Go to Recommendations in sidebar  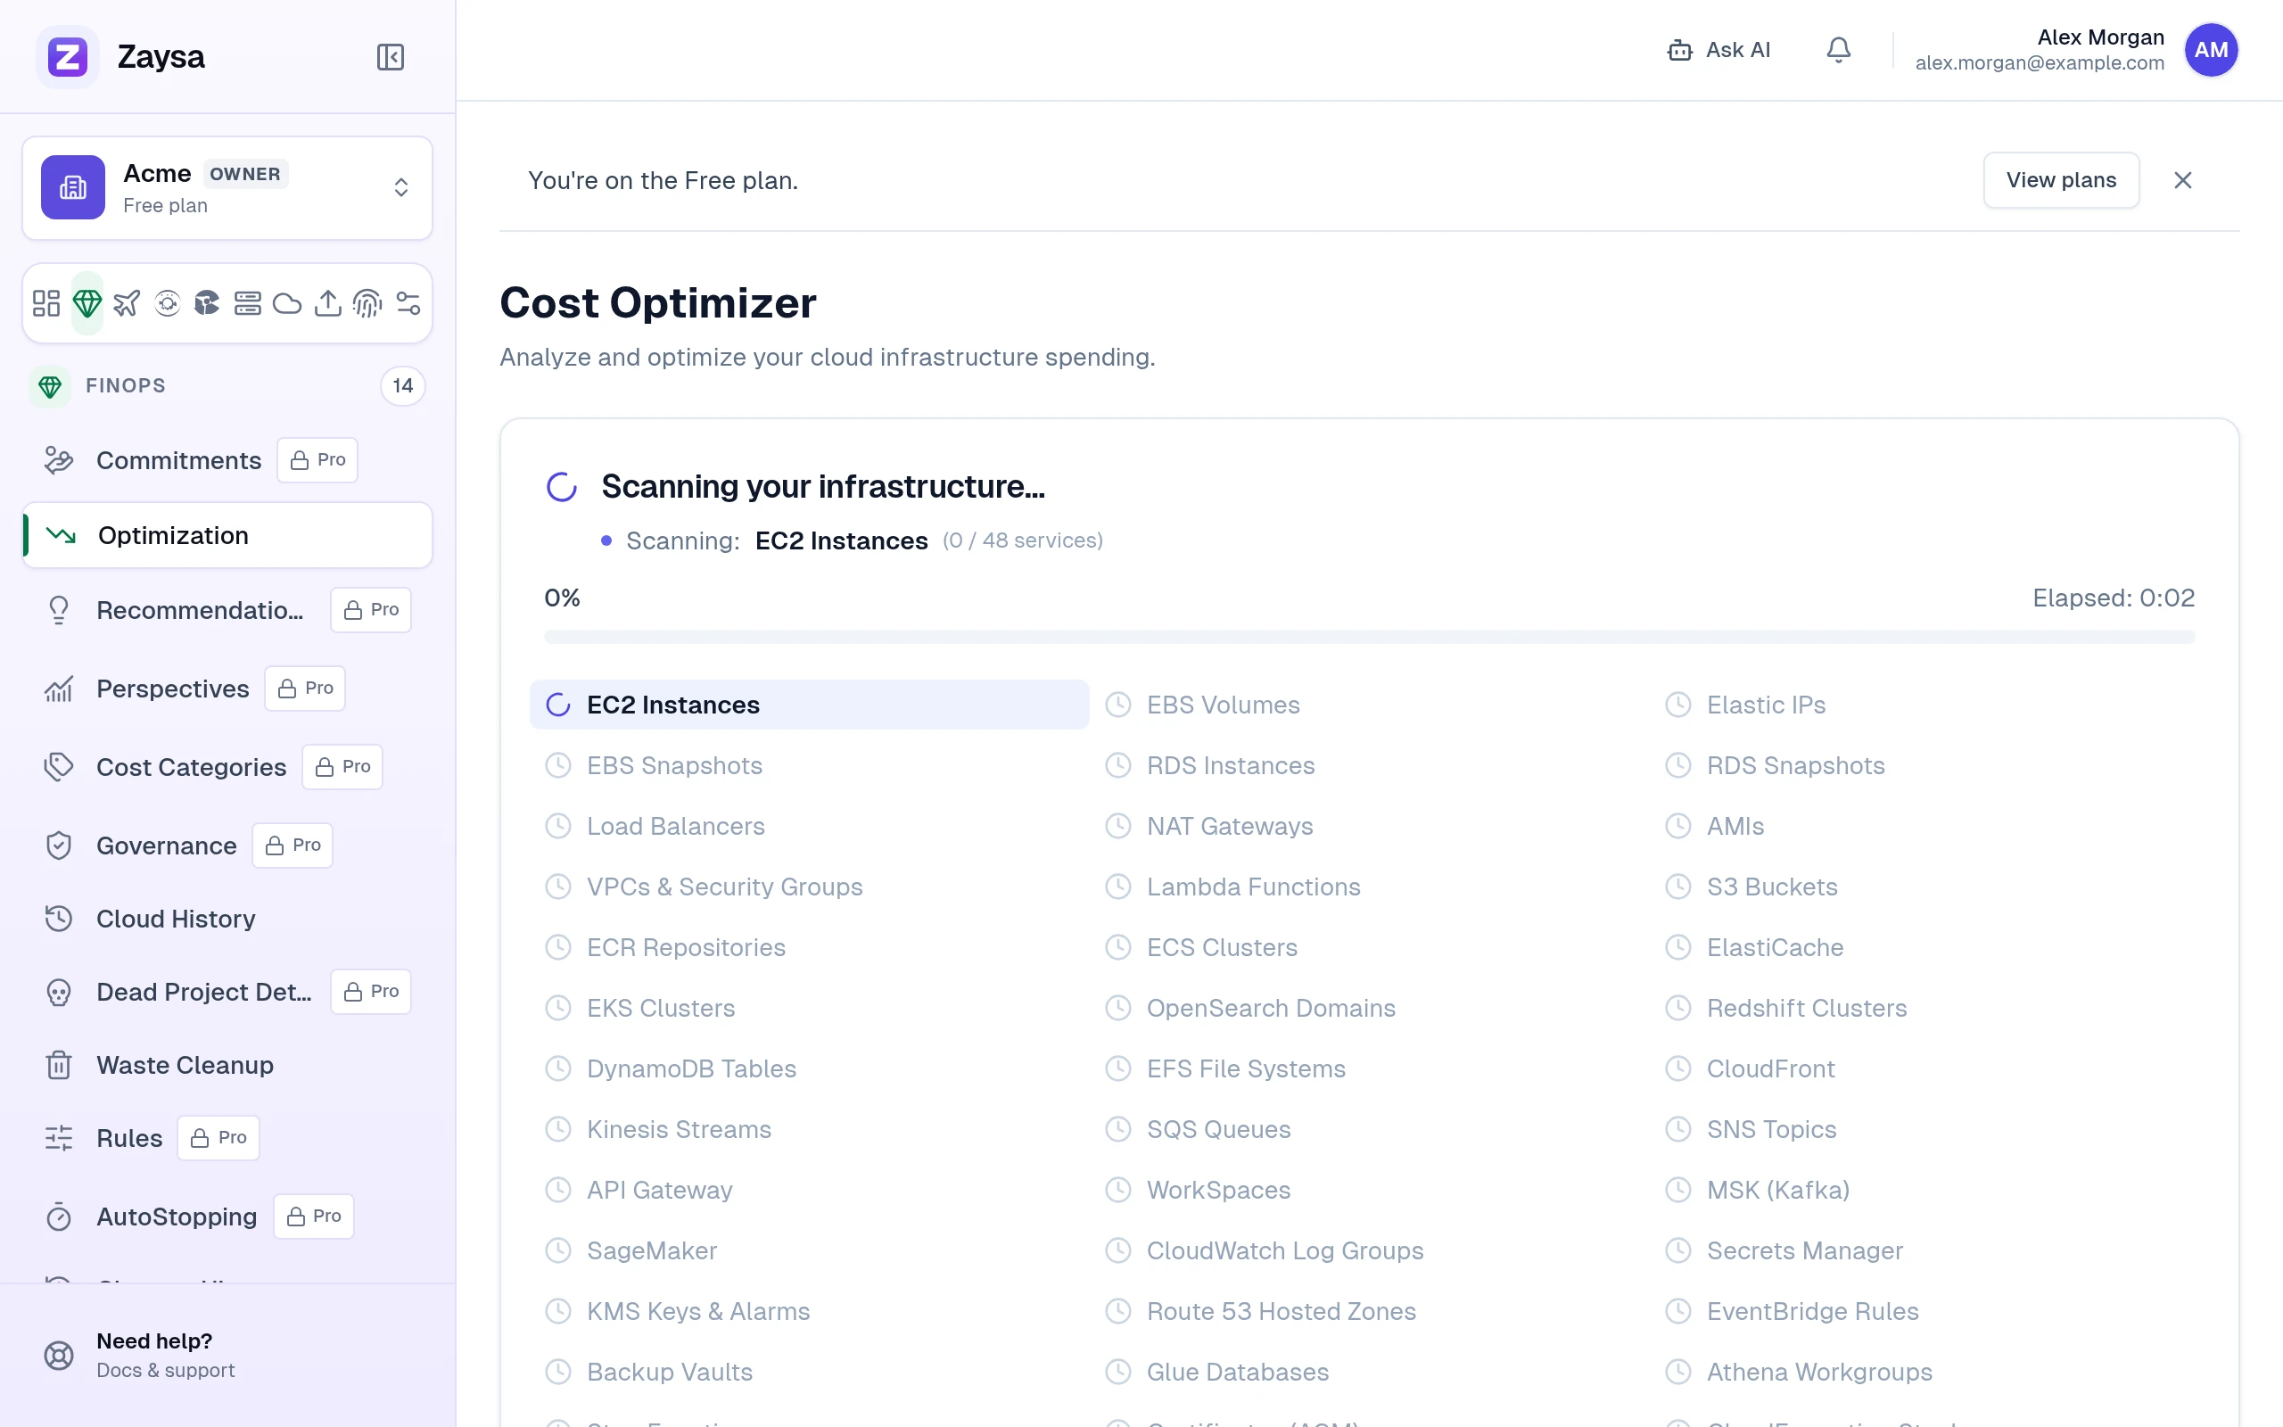[227, 610]
